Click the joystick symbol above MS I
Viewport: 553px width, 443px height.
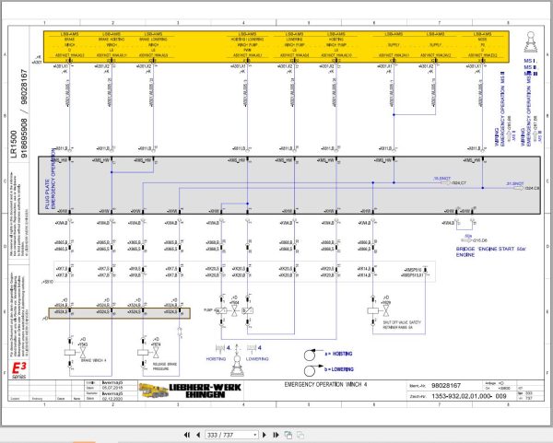tap(530, 42)
